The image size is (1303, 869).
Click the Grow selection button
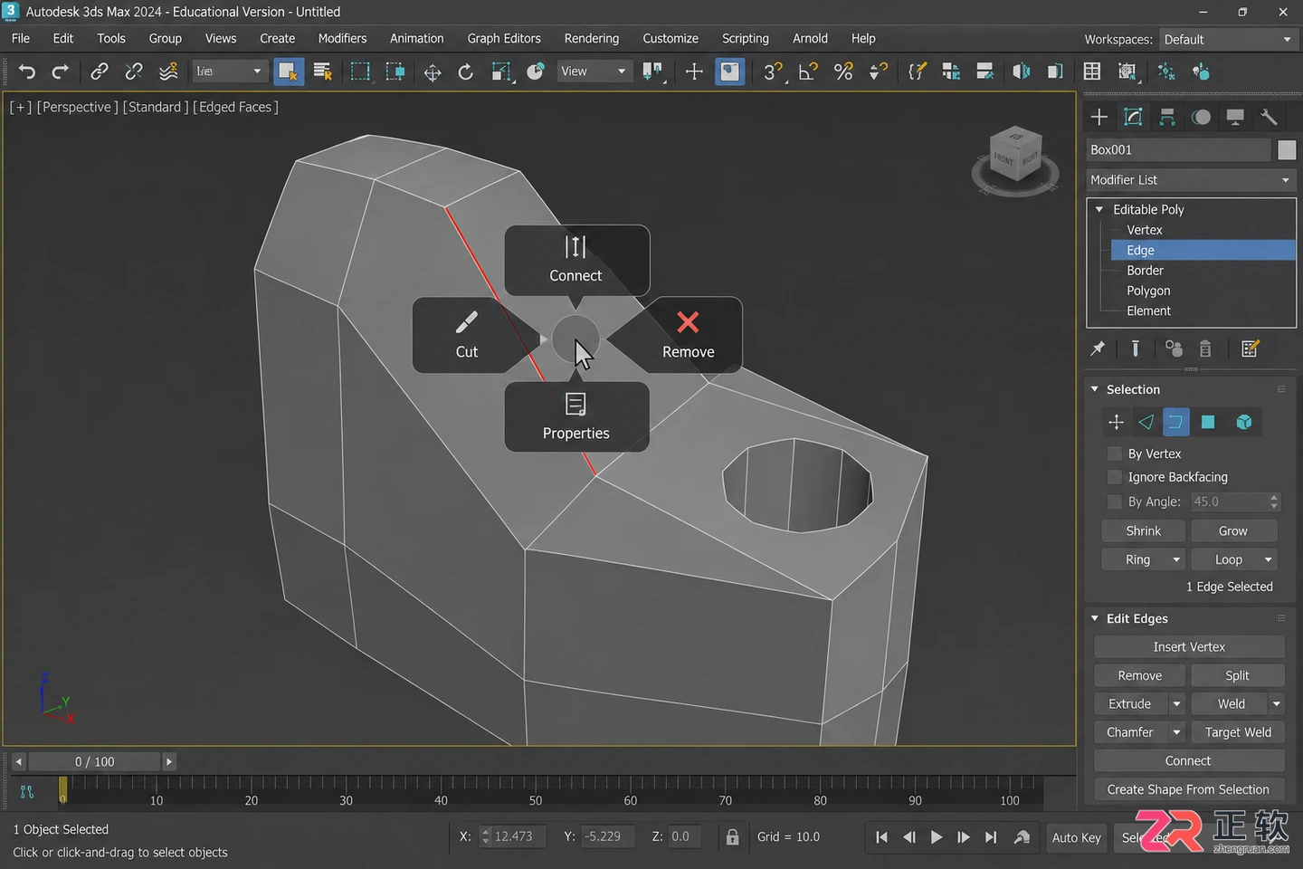pos(1233,531)
